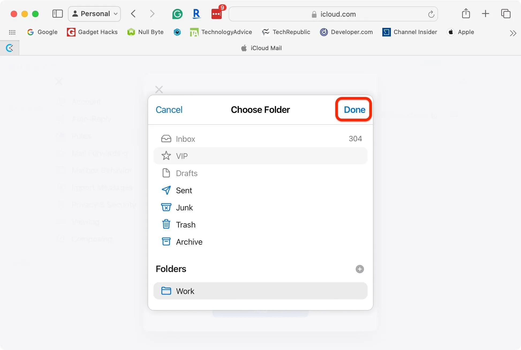Open the red password manager extension

(x=217, y=14)
